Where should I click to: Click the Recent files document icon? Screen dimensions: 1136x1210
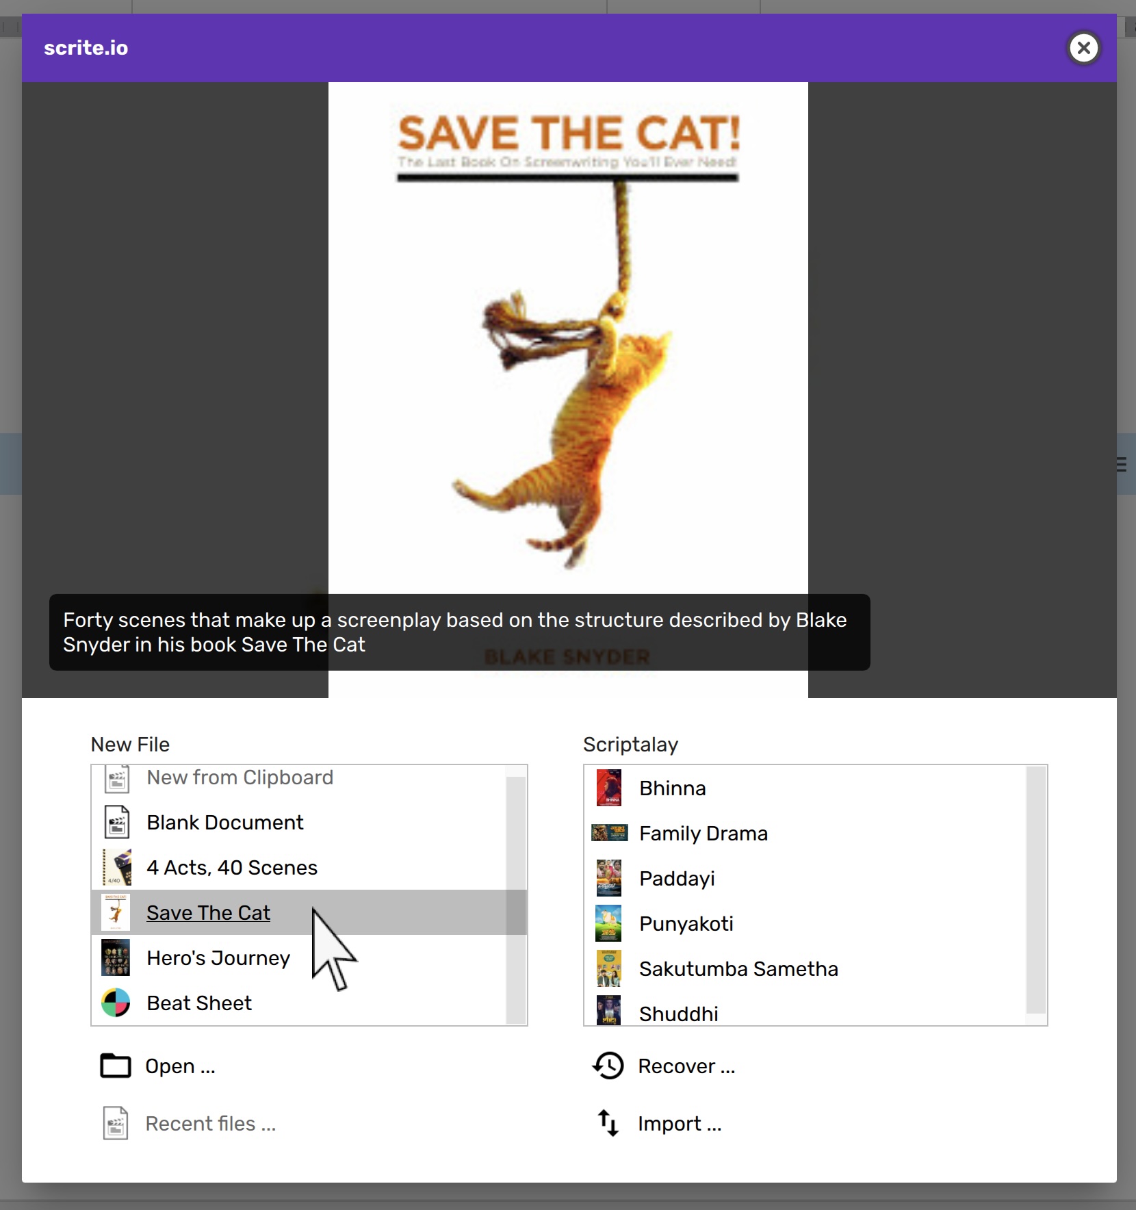click(x=116, y=1123)
